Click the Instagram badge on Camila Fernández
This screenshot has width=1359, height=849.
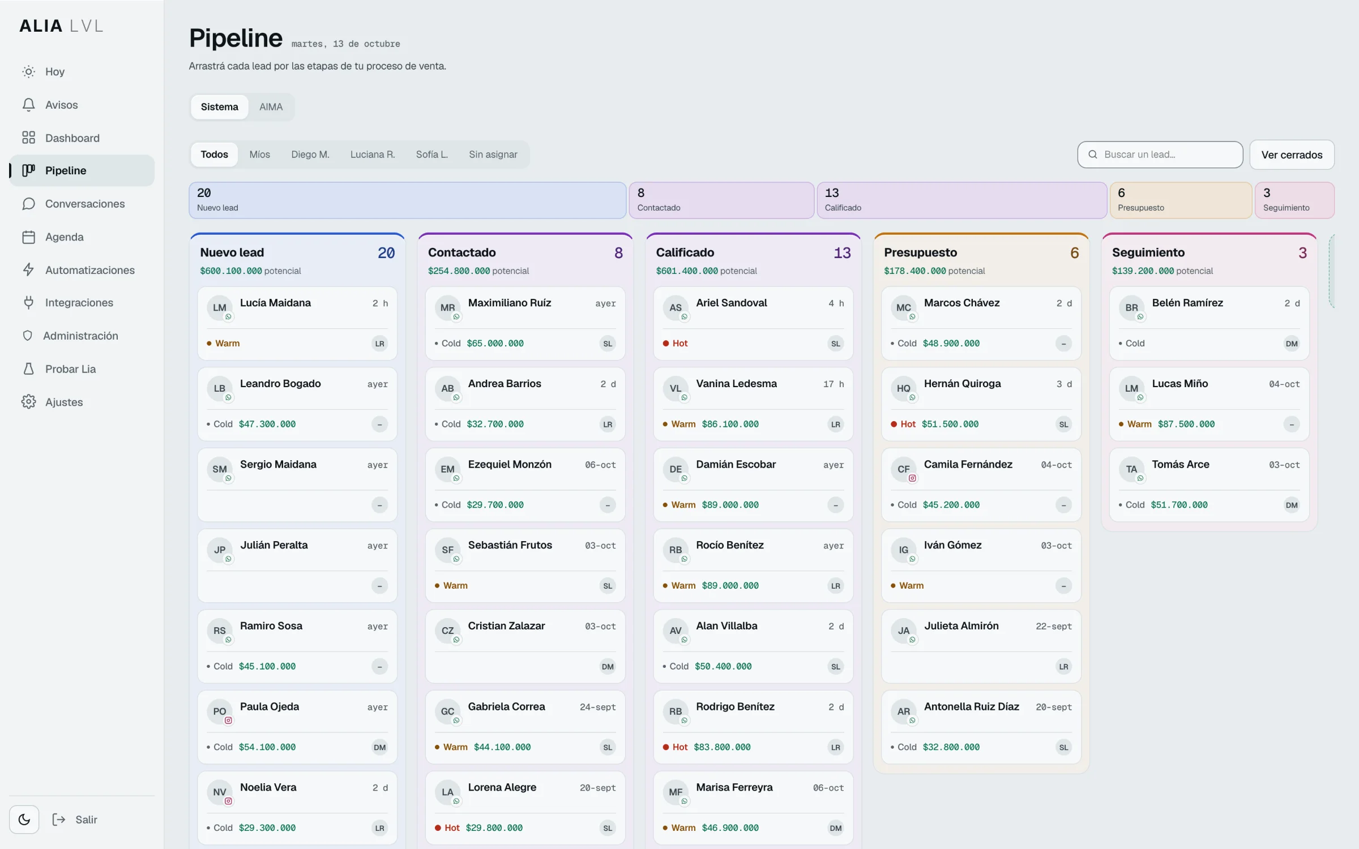pyautogui.click(x=913, y=478)
